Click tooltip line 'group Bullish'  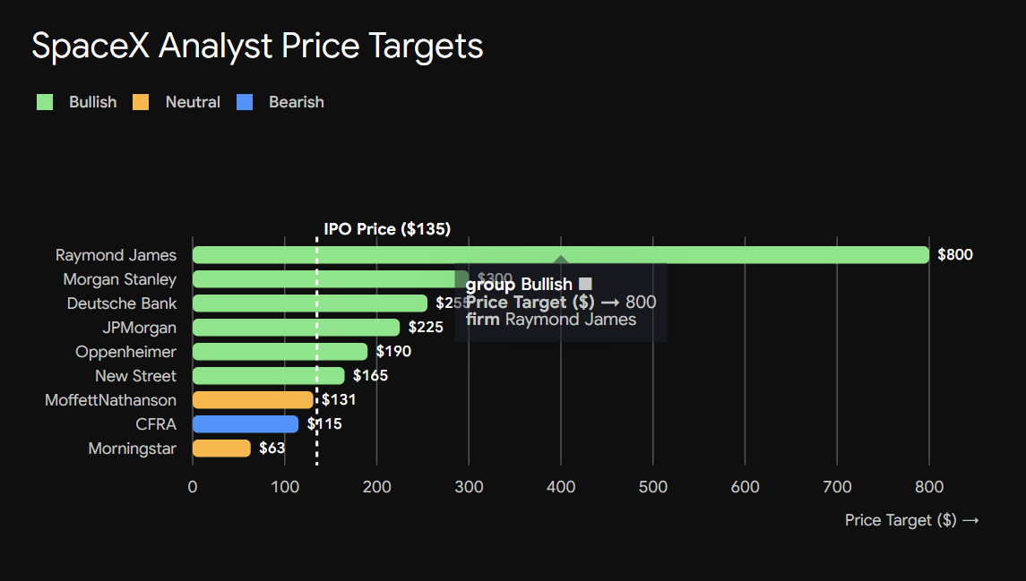529,285
